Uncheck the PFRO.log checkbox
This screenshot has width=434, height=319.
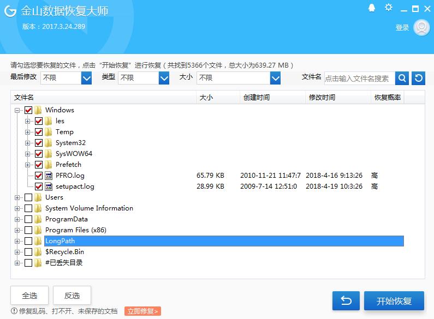click(39, 176)
